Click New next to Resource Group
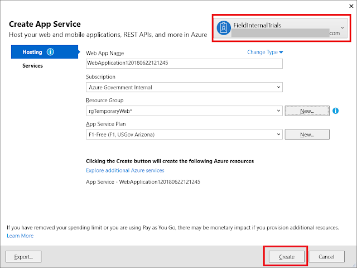 click(x=307, y=111)
